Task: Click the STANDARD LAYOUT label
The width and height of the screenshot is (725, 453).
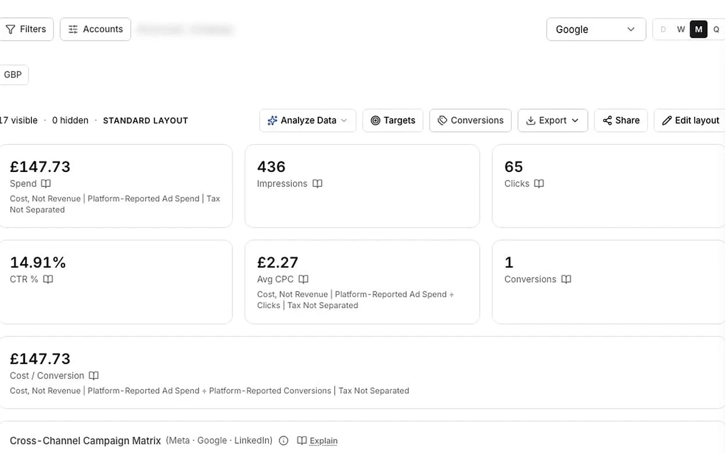Action: click(x=145, y=121)
